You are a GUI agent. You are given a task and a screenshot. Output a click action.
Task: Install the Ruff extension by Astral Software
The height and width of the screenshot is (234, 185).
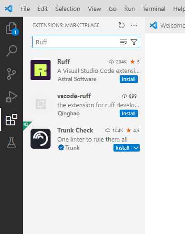coord(129,79)
